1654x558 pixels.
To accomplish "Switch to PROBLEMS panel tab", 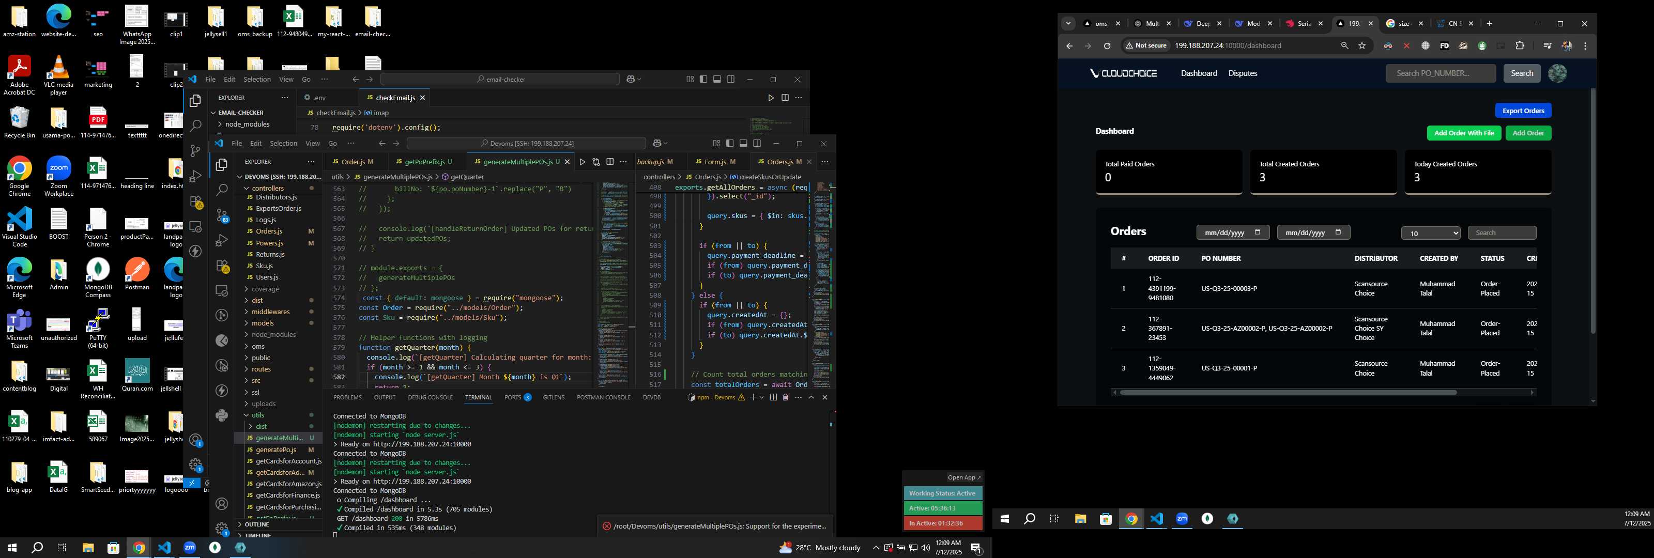I will pyautogui.click(x=348, y=397).
